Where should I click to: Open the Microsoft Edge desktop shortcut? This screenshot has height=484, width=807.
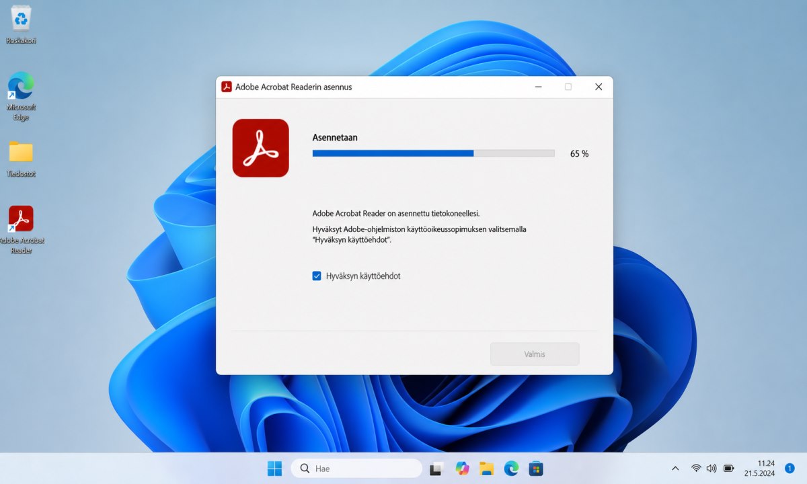(21, 96)
